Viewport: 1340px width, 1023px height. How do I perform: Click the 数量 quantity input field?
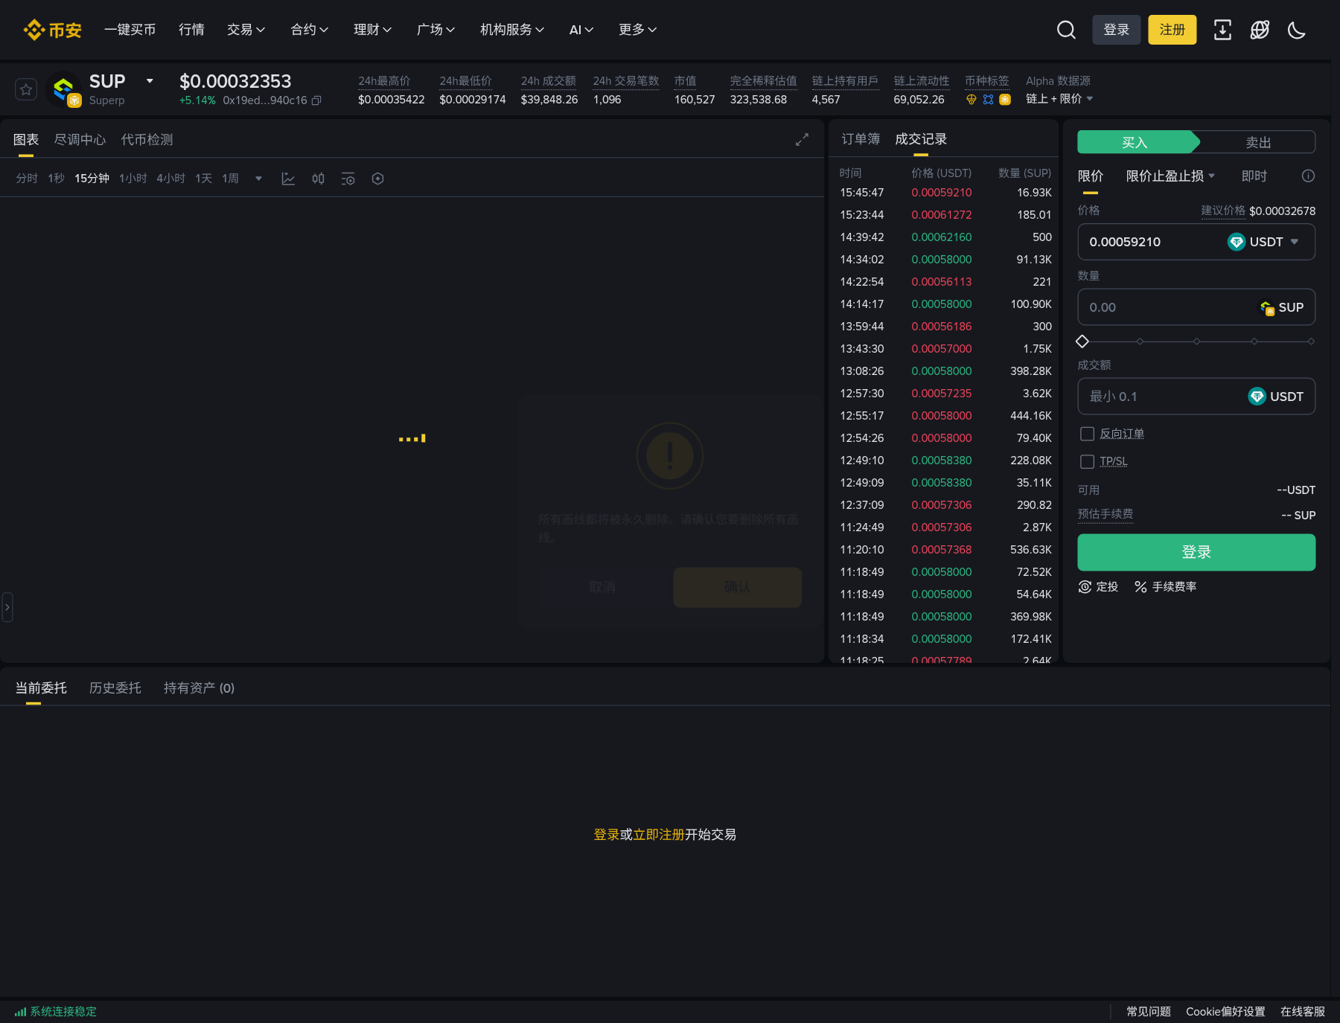click(x=1196, y=307)
